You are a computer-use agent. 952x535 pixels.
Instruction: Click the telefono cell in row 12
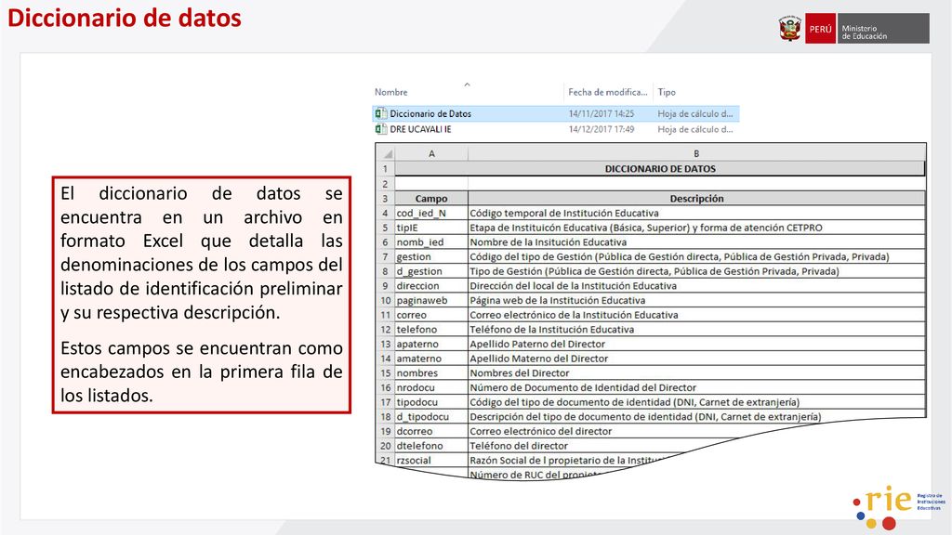point(431,330)
